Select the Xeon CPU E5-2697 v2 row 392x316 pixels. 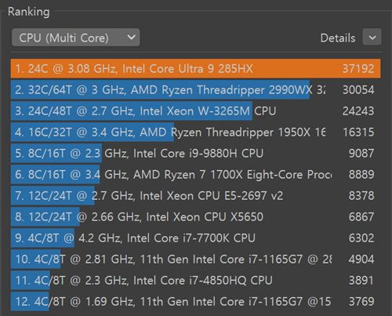195,196
